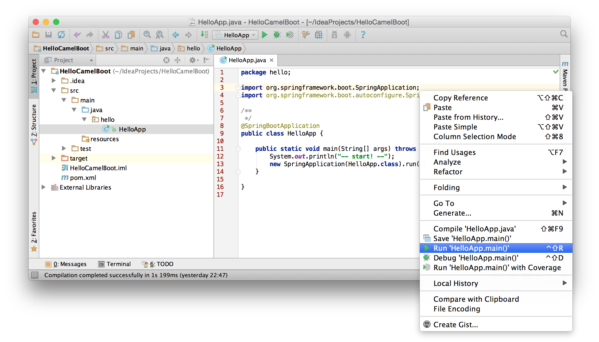
Task: Click the Debug bug icon in toolbar
Action: (x=277, y=35)
